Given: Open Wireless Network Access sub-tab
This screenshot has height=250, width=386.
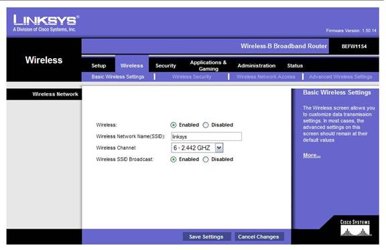Looking at the screenshot, I should (265, 77).
